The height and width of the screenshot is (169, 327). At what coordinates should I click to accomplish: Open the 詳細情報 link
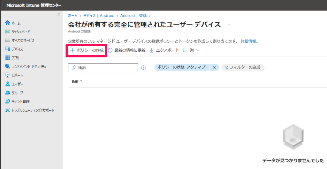pos(249,41)
